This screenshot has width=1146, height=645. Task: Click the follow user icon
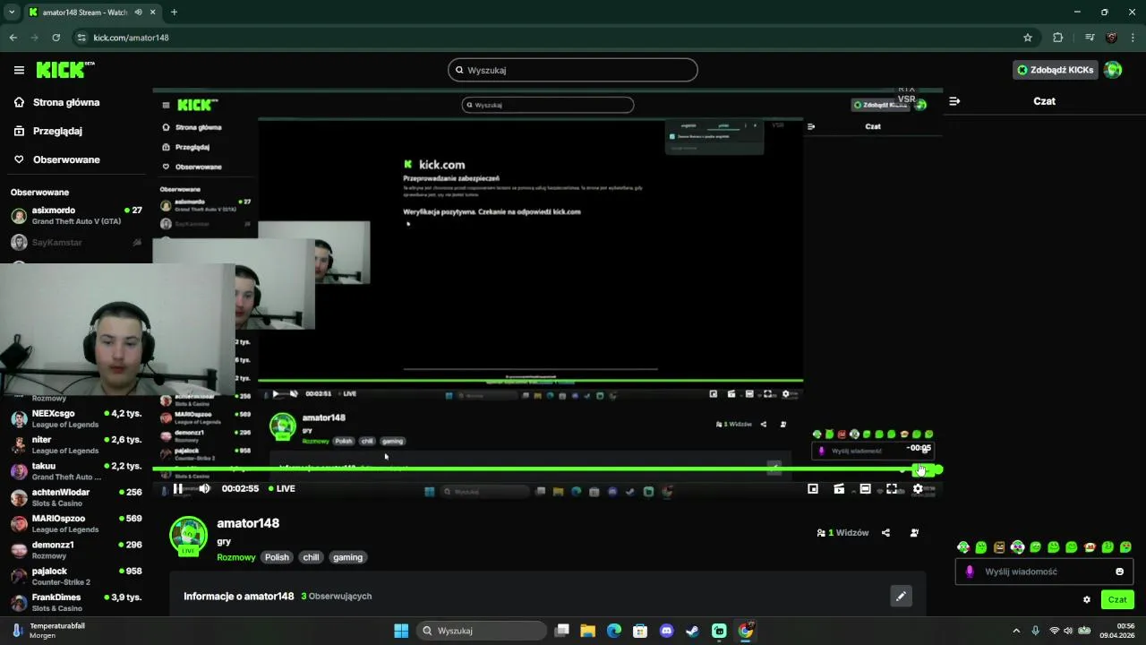914,532
